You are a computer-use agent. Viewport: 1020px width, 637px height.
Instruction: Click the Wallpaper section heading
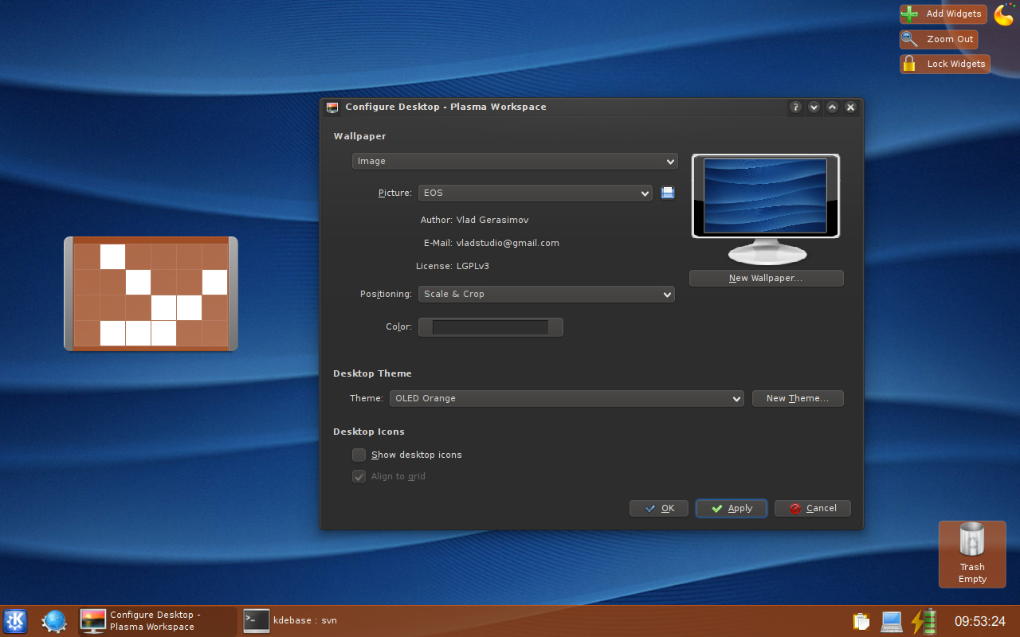pos(359,136)
